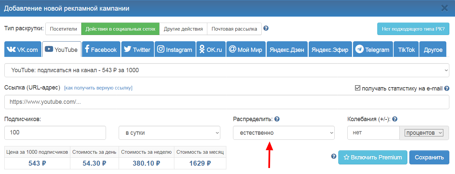
Task: Click help icon beside e-mail statistics checkbox
Action: [x=447, y=88]
